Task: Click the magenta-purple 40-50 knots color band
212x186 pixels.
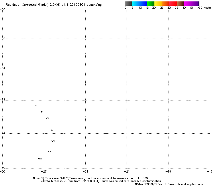Action: click(192, 3)
